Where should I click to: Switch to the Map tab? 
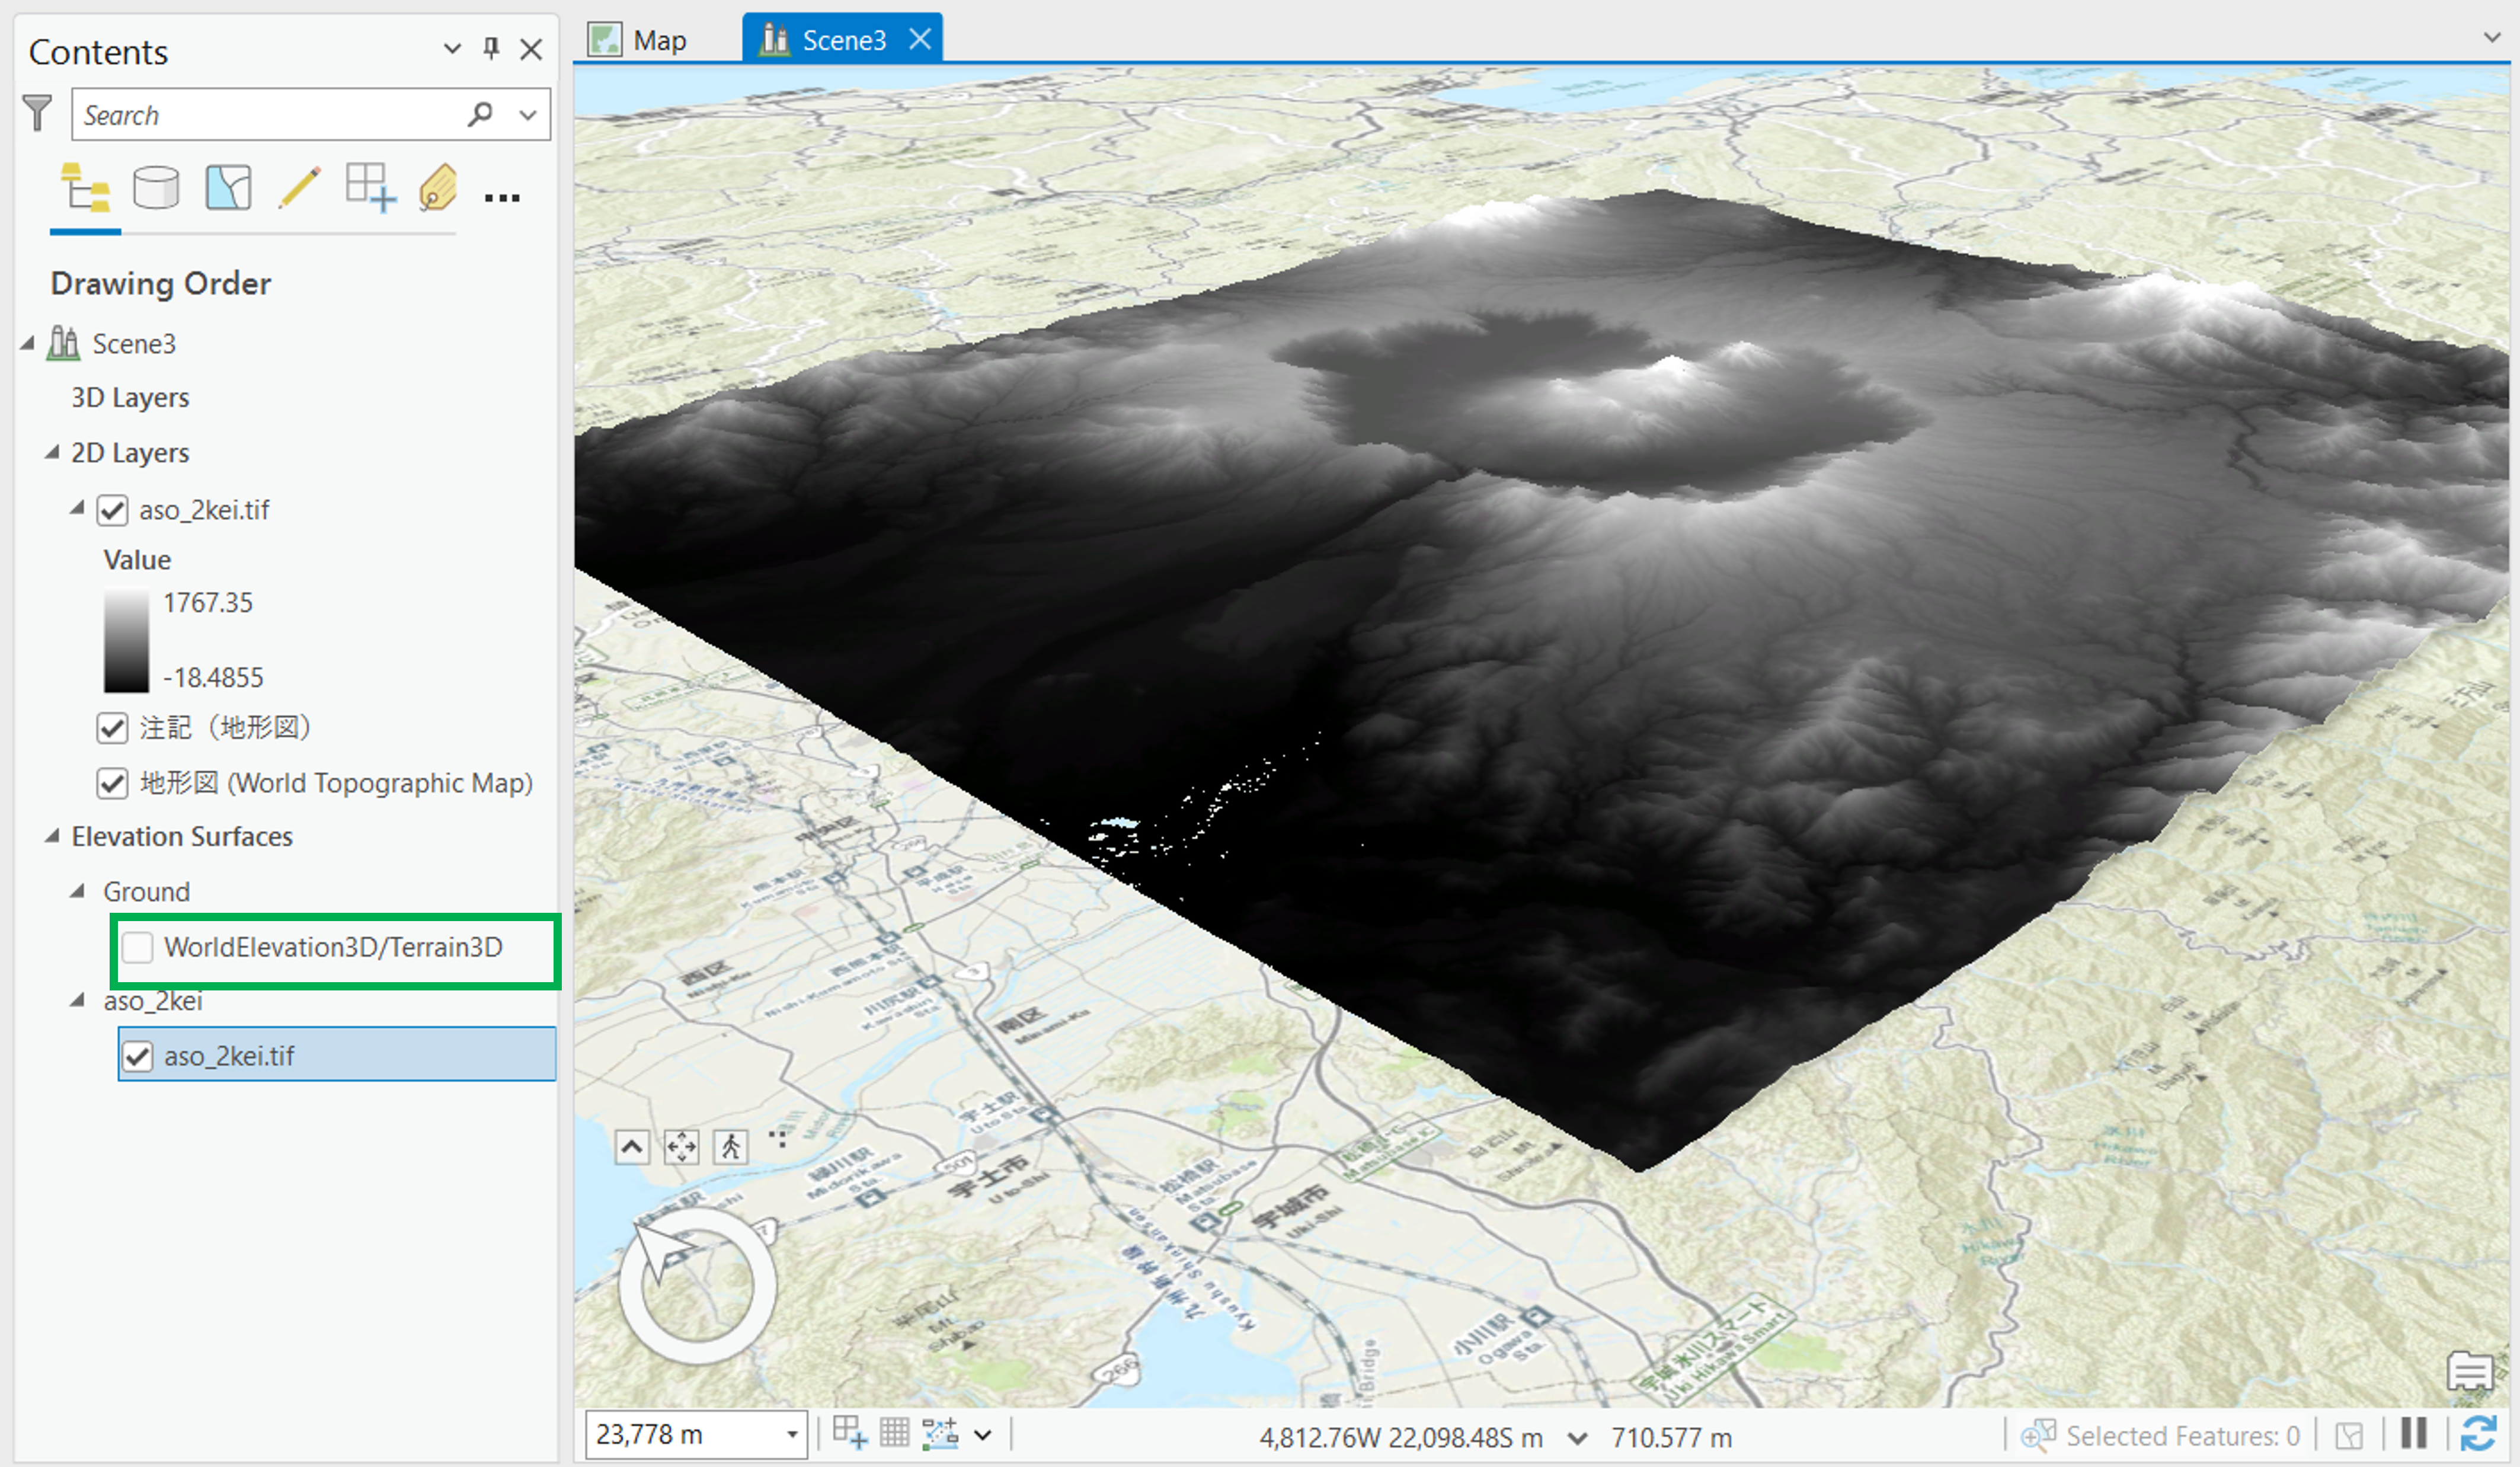coord(640,40)
